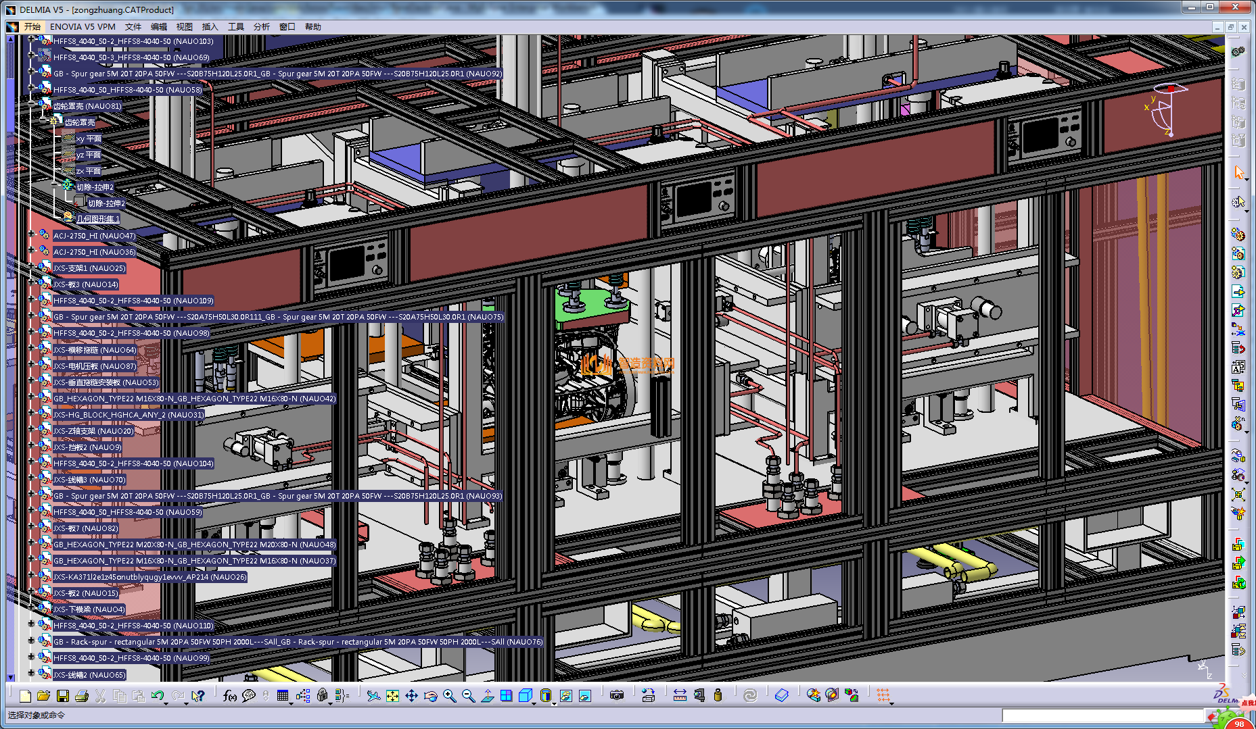Click the Capture camera icon
This screenshot has width=1256, height=729.
pyautogui.click(x=616, y=696)
